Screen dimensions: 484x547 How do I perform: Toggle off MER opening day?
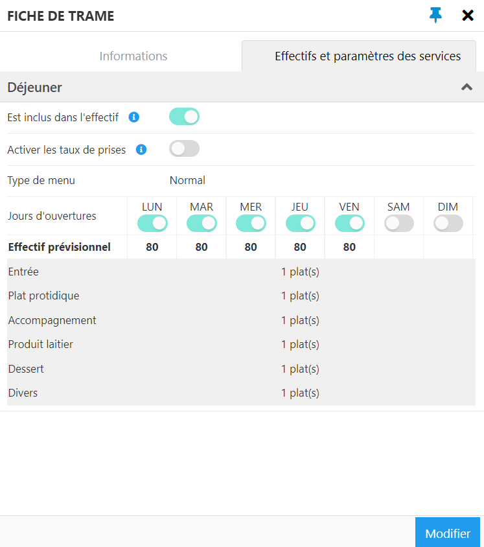point(251,223)
